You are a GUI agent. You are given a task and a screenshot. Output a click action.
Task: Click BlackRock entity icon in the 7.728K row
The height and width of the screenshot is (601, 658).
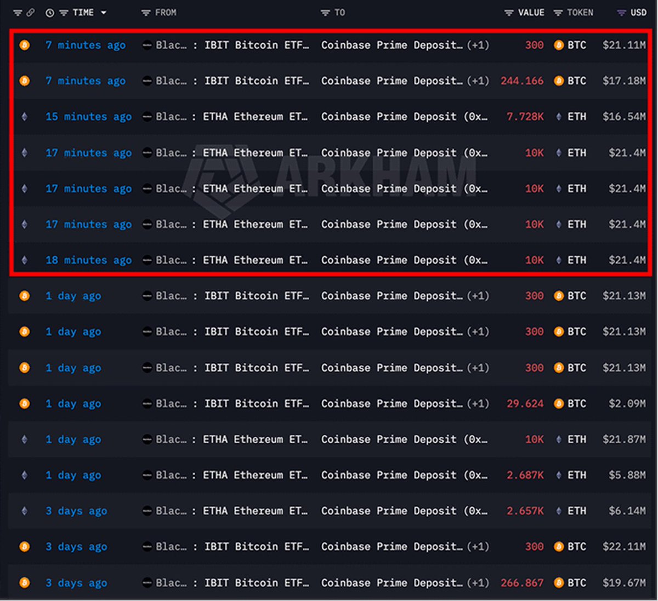(148, 117)
